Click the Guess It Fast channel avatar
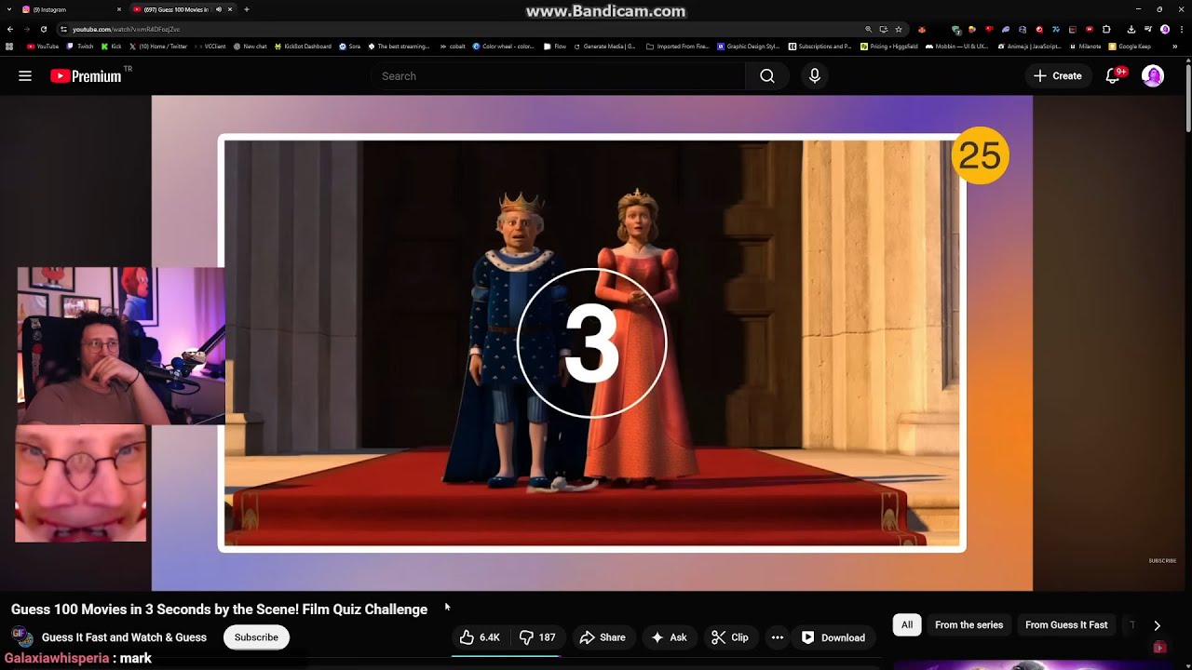 pyautogui.click(x=21, y=637)
